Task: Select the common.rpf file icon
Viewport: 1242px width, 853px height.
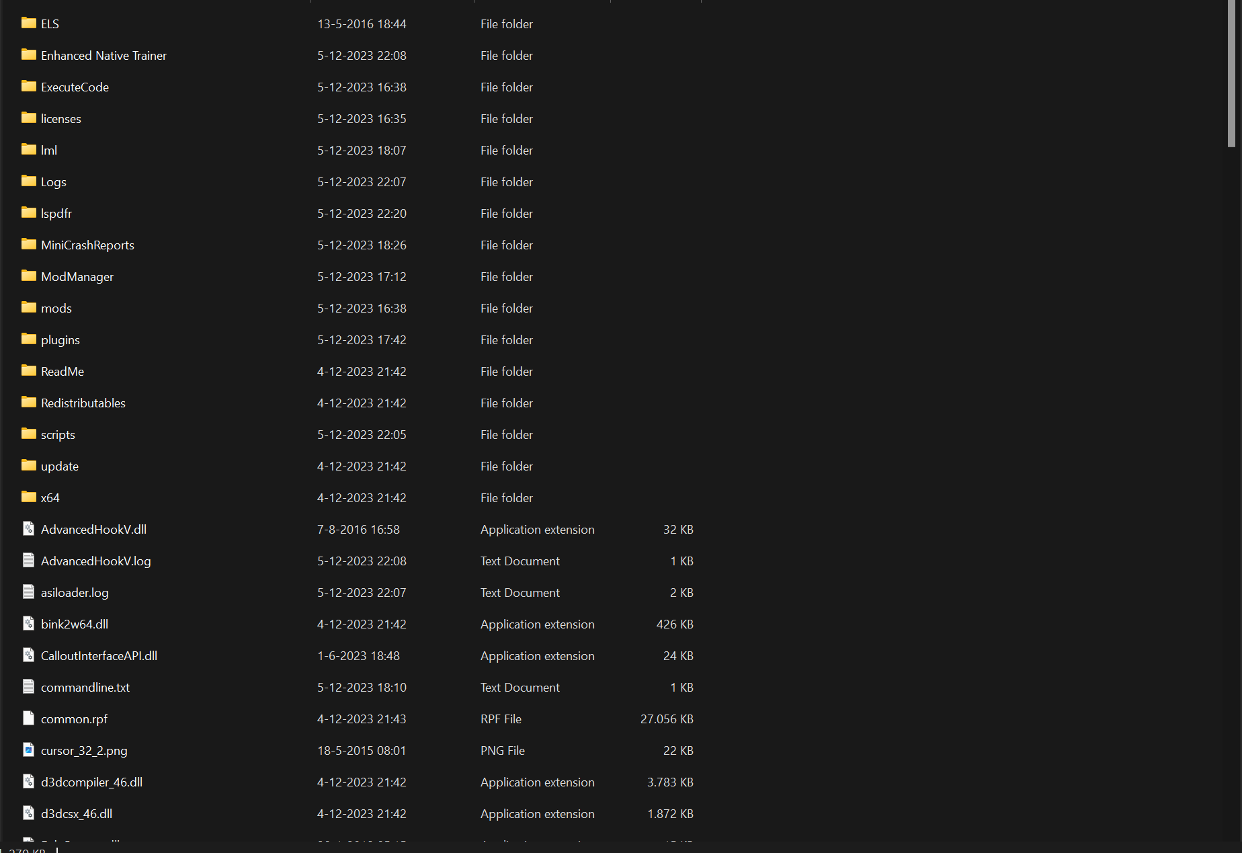Action: point(28,719)
